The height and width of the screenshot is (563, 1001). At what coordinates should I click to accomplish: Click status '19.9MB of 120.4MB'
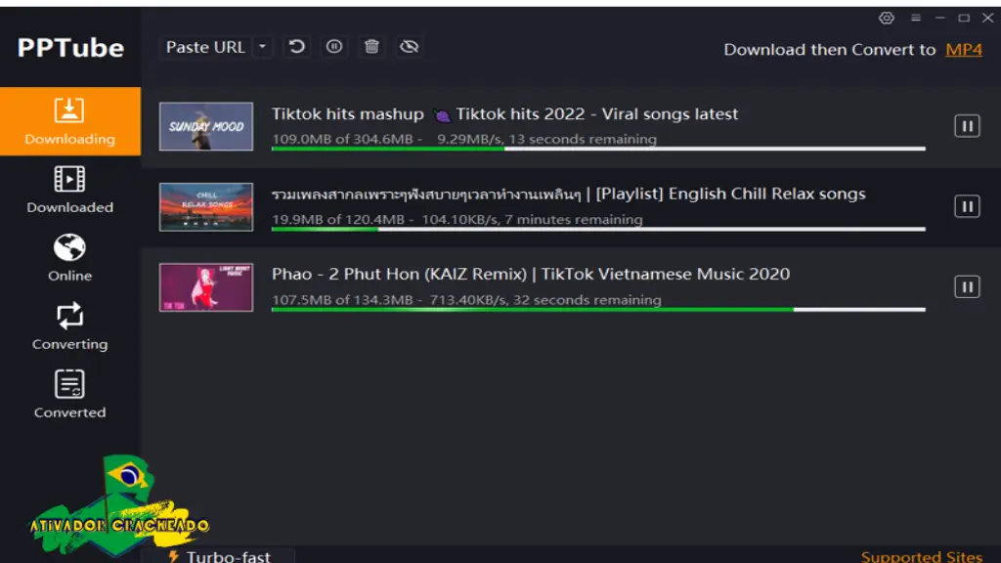pyautogui.click(x=337, y=220)
